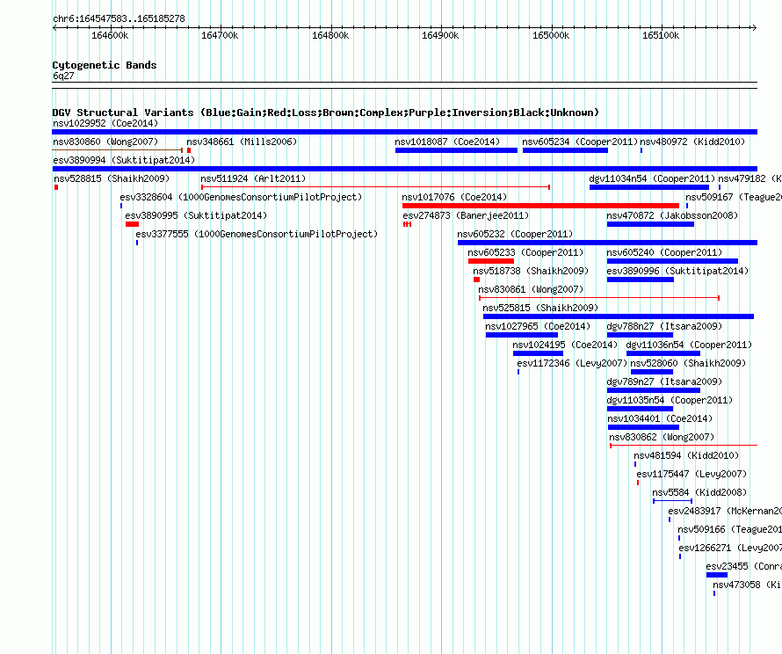Open the esv23455 variant label
The width and height of the screenshot is (782, 654).
pyautogui.click(x=743, y=566)
